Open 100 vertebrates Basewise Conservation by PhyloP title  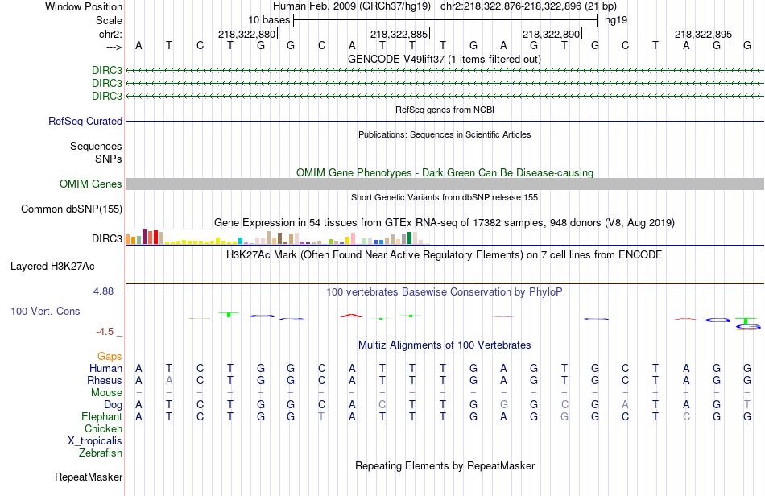tap(445, 292)
